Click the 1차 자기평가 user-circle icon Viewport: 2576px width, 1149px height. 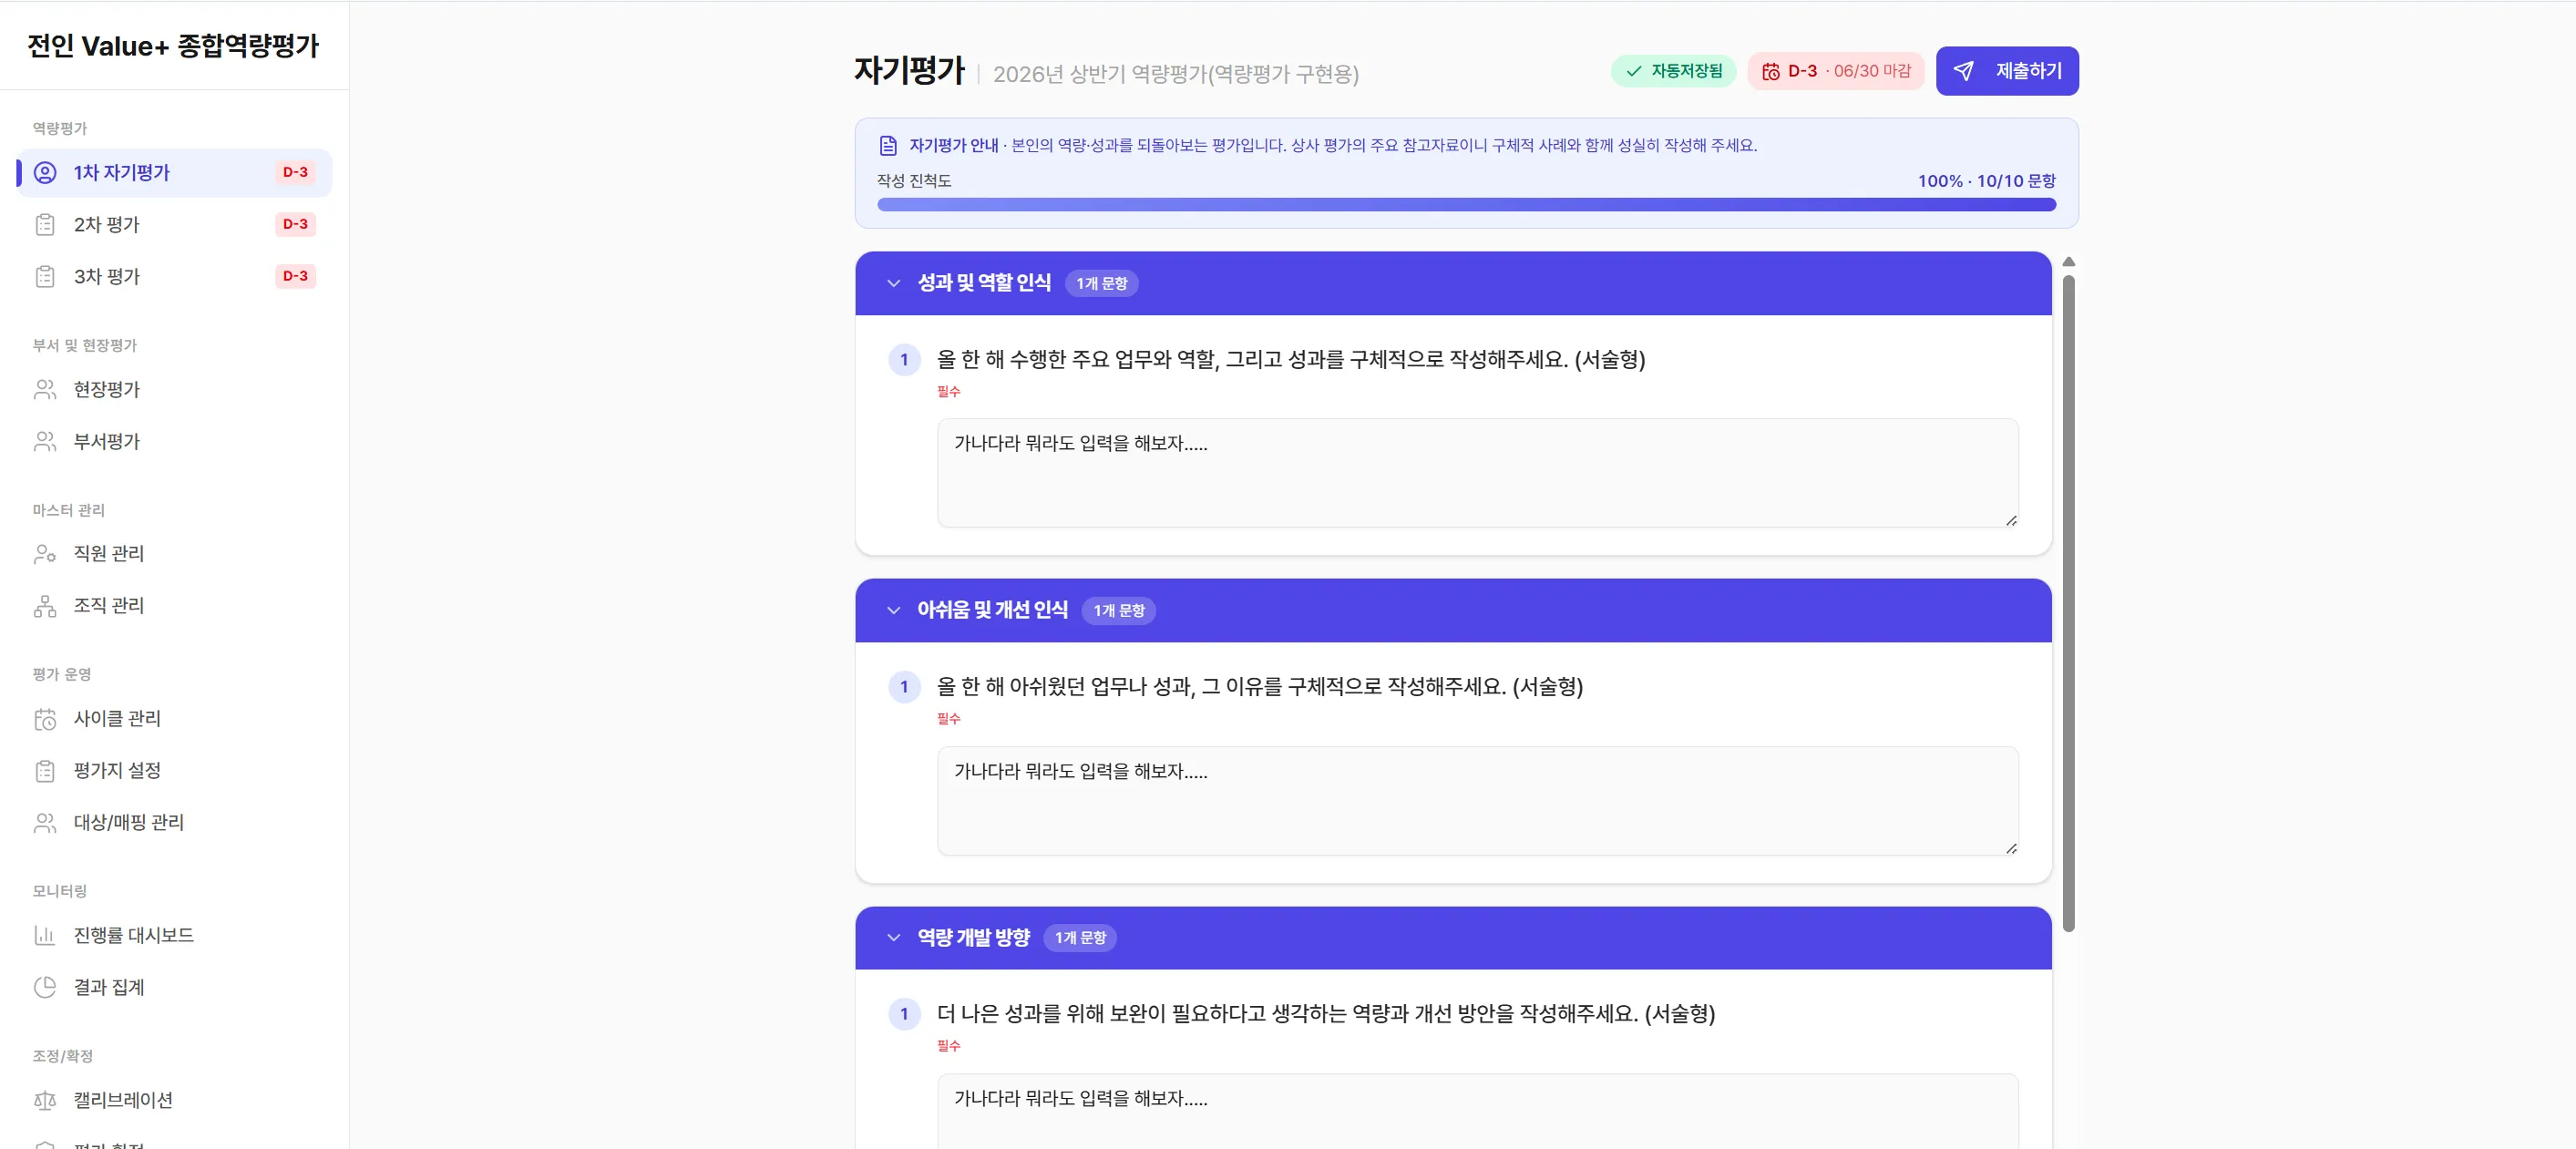[x=45, y=173]
